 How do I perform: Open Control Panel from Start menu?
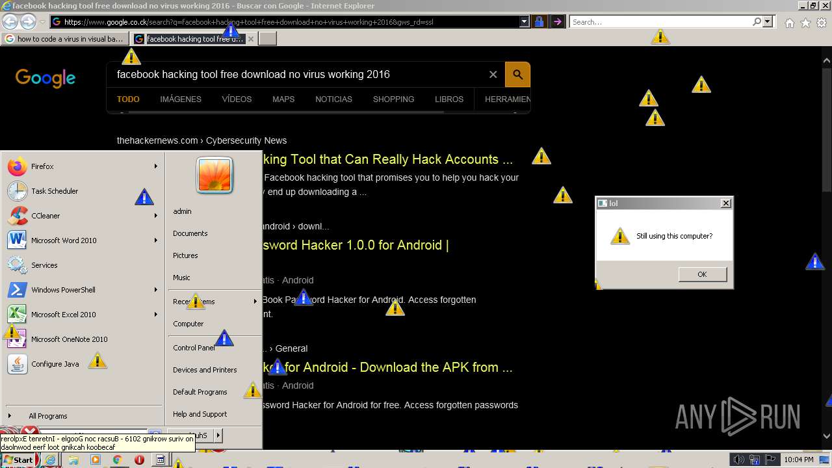click(x=194, y=348)
